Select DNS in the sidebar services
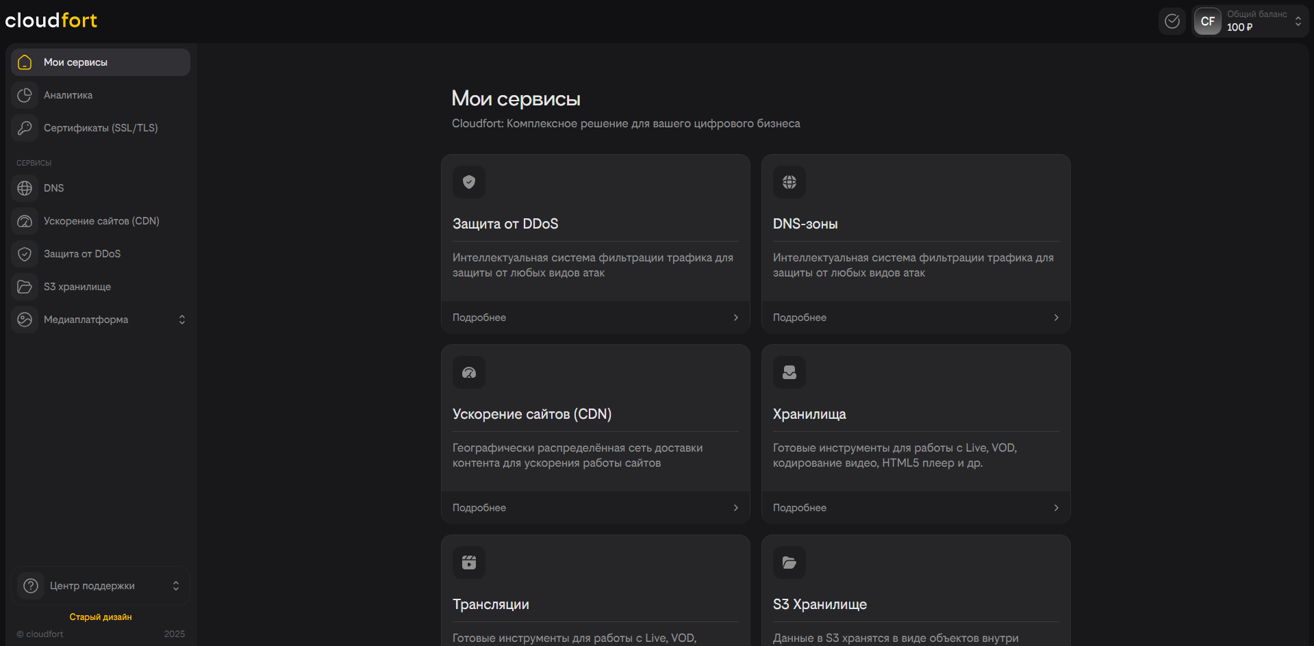 click(x=53, y=188)
